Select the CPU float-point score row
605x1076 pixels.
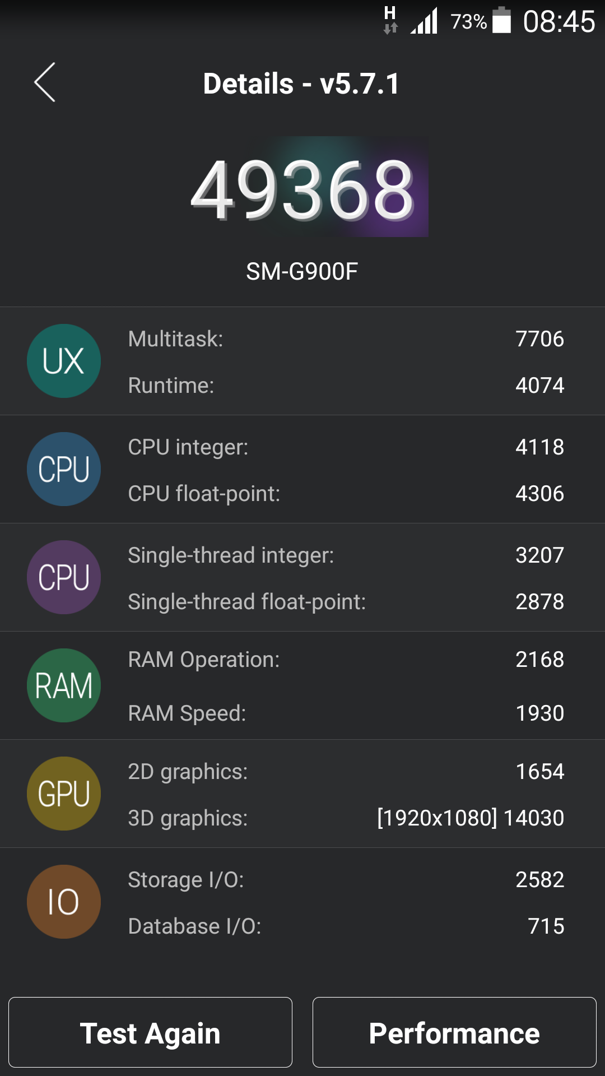pos(345,494)
